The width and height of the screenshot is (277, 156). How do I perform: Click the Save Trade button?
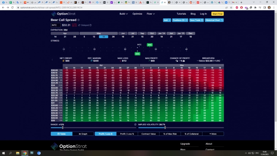coord(196,20)
